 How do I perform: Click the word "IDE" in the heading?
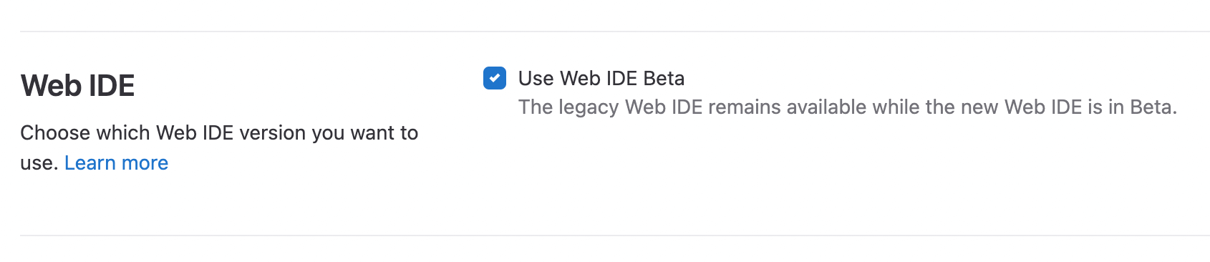tap(112, 86)
